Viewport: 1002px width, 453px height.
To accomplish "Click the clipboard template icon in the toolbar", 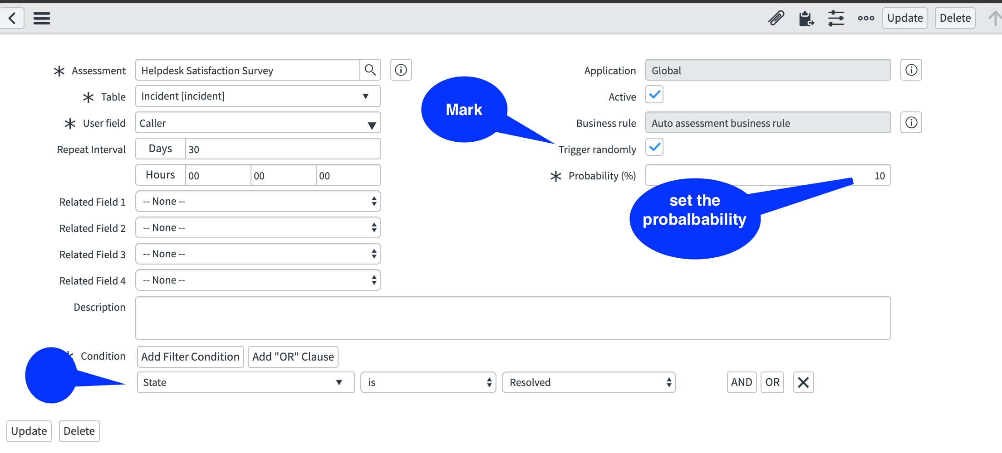I will coord(806,18).
